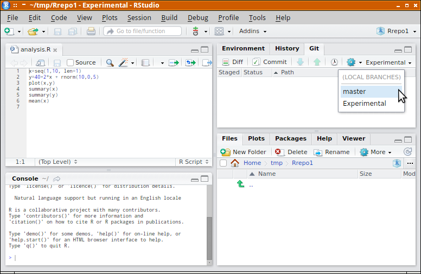Open the Plots menu
Viewport: 421px width, 274px height.
110,18
